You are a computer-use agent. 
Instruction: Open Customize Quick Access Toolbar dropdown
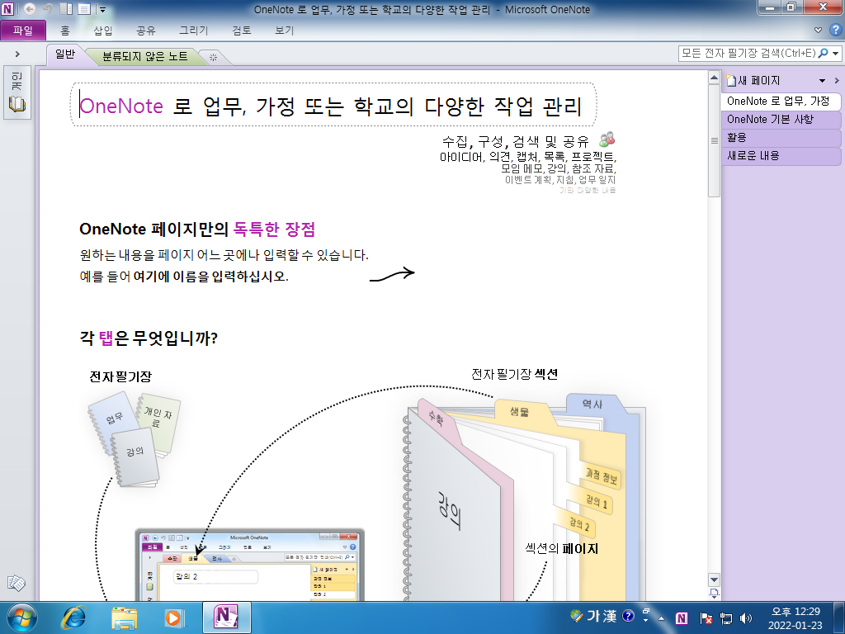102,10
